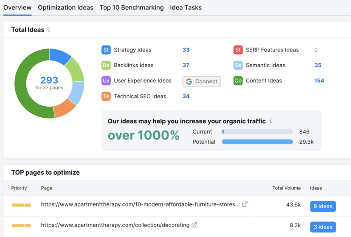Viewport: 351px width, 237px height.
Task: Go to the Idea Tasks tab
Action: 186,8
